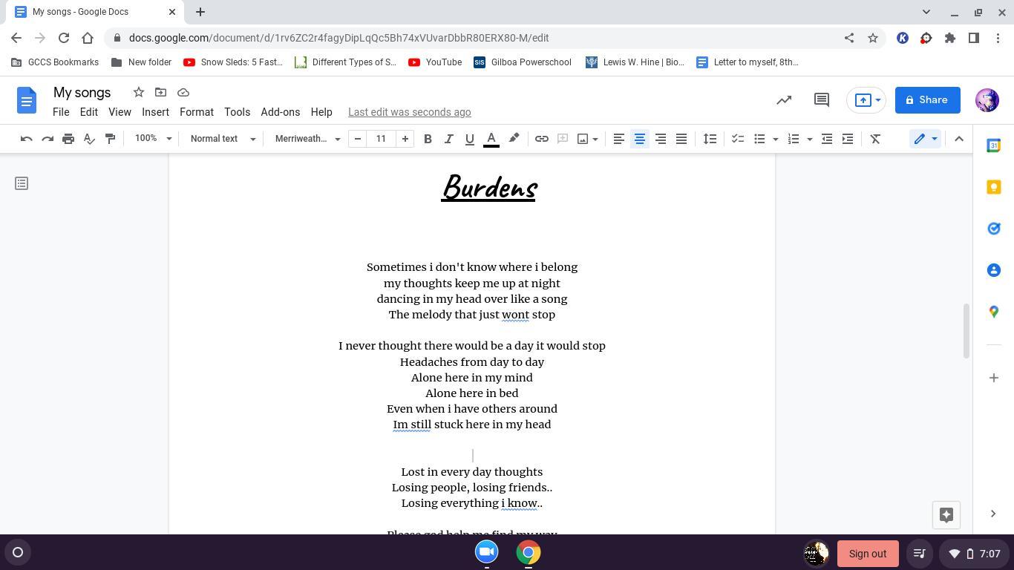Open the highlight color picker
Viewport: 1014px width, 570px height.
tap(514, 139)
